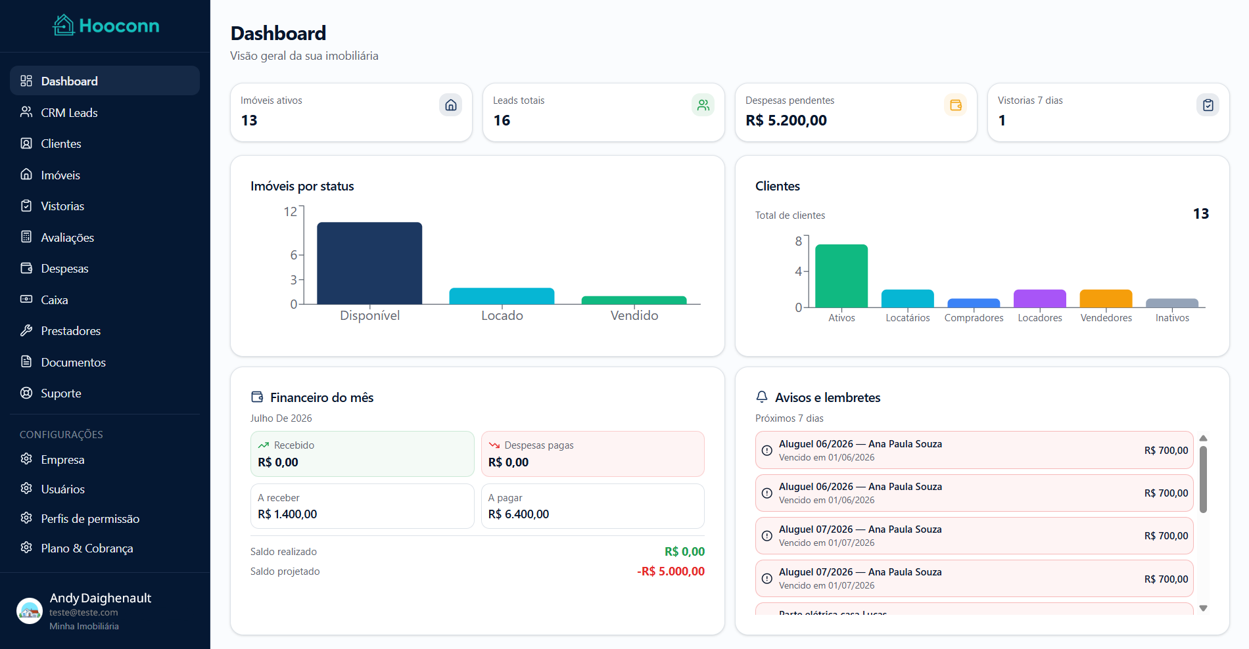Open Suporte in the sidebar
Screen dimensions: 1249x649
click(x=105, y=393)
